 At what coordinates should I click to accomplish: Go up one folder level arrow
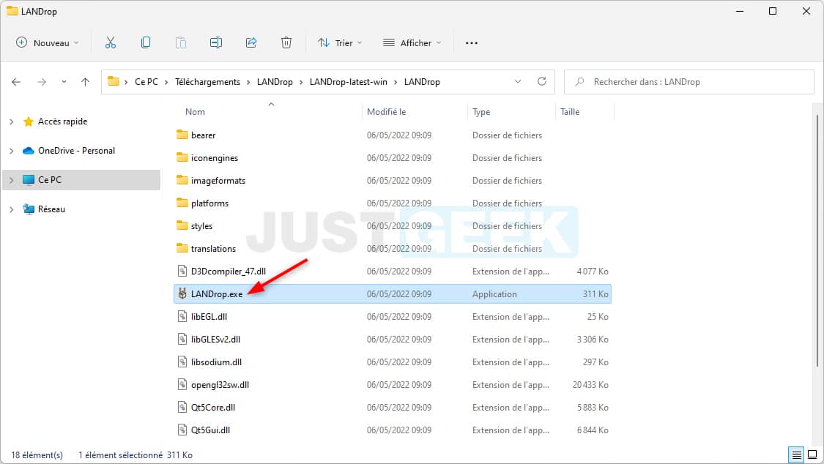click(x=85, y=82)
